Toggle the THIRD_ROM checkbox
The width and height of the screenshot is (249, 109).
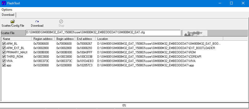(x=4, y=57)
